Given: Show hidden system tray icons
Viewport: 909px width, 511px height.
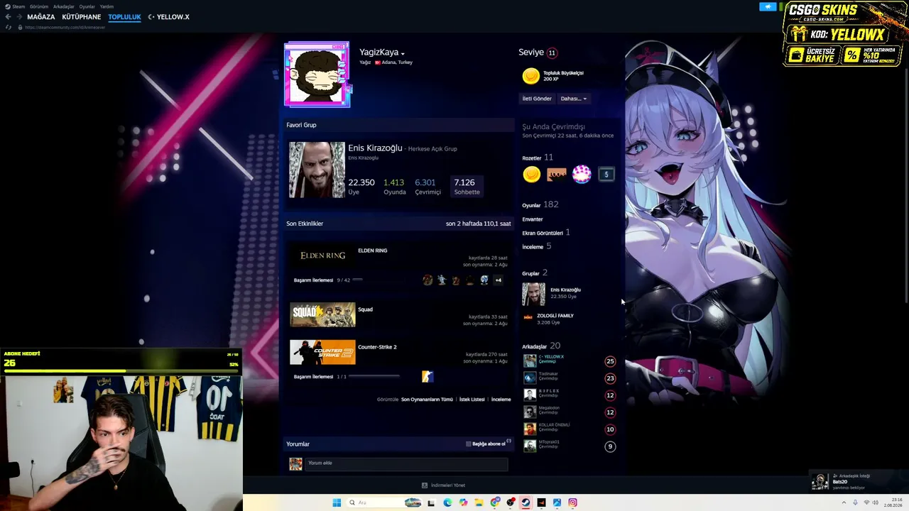Looking at the screenshot, I should click(x=844, y=502).
